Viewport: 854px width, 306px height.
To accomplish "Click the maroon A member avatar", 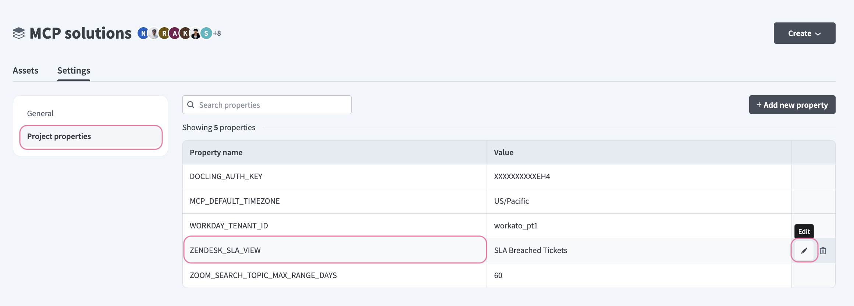I will click(175, 33).
